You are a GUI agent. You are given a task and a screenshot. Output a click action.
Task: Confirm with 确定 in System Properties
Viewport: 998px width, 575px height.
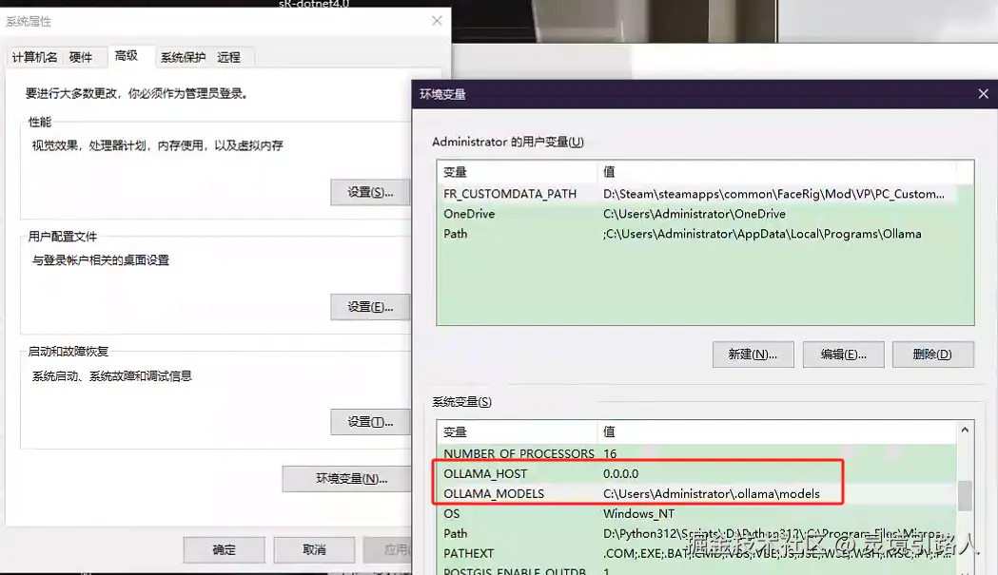pos(224,549)
